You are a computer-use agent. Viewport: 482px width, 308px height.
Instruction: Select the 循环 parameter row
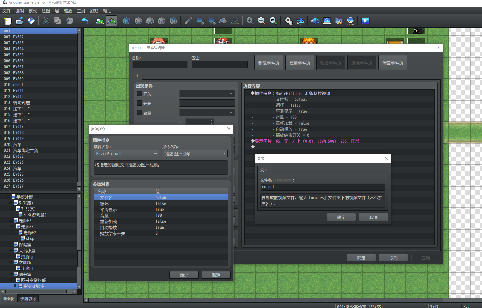click(161, 203)
